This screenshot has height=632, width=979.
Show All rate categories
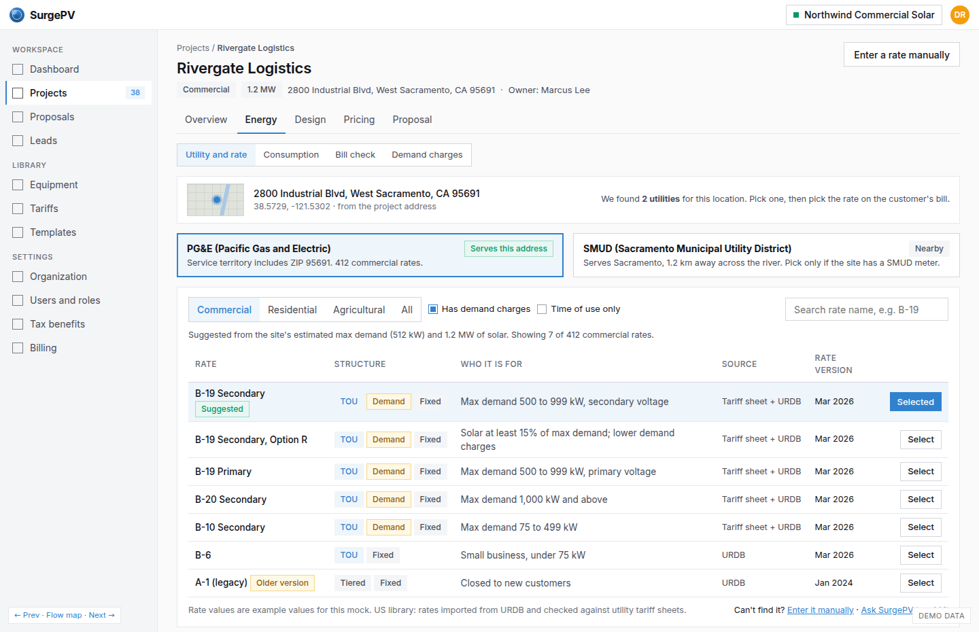[x=407, y=310]
